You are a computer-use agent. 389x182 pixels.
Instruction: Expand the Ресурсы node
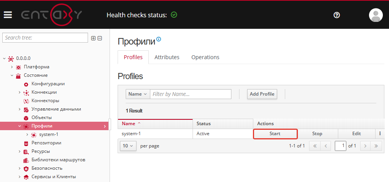(20, 151)
